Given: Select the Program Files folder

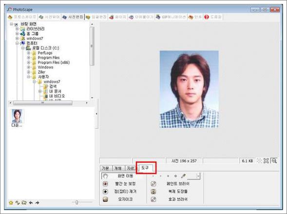Looking at the screenshot, I should pos(49,58).
